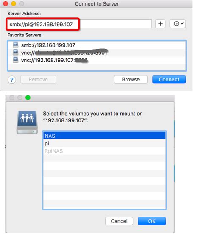Click server icon next to smb://192.168.199.107

pyautogui.click(x=15, y=45)
